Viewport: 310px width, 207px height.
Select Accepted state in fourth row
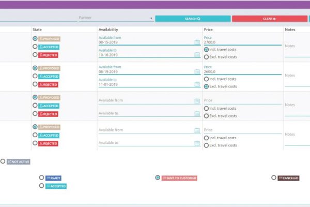point(35,135)
